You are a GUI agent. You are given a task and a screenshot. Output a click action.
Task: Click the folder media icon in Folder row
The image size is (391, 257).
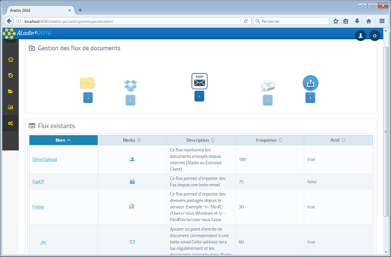click(x=132, y=206)
